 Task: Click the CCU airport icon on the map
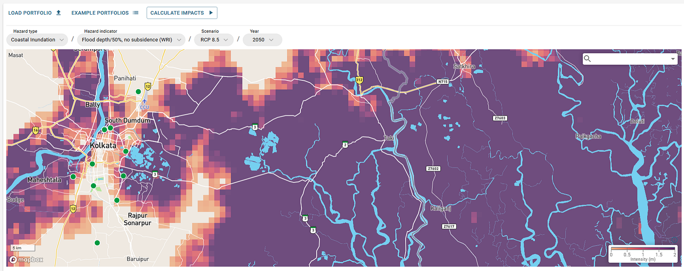tap(144, 100)
